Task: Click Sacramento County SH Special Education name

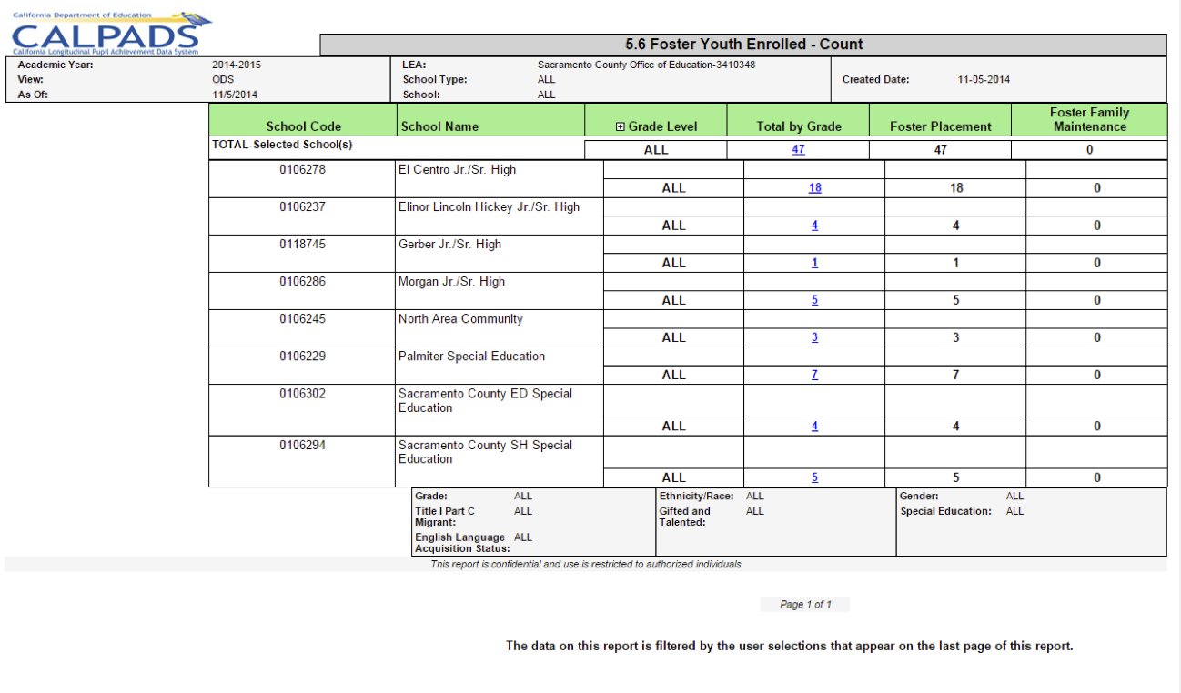Action: pos(485,452)
